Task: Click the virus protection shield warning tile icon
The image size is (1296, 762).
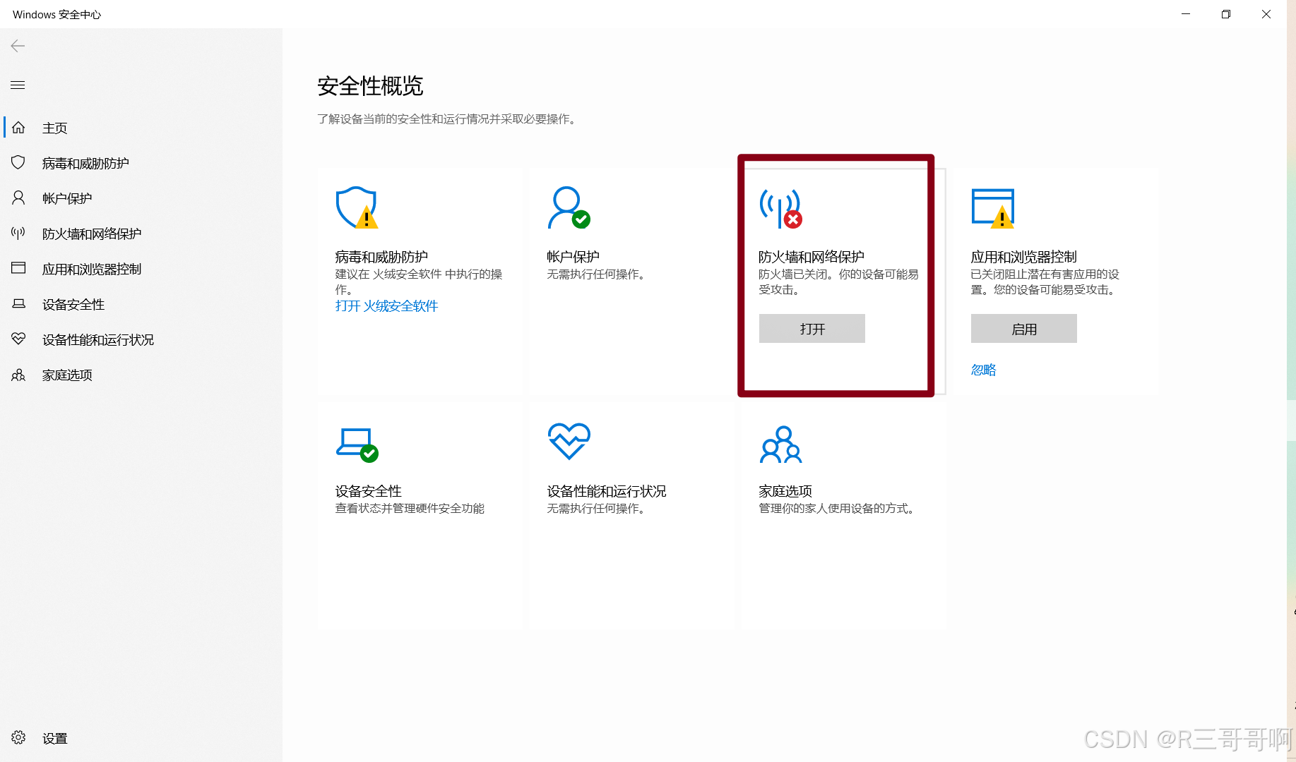Action: coord(357,207)
